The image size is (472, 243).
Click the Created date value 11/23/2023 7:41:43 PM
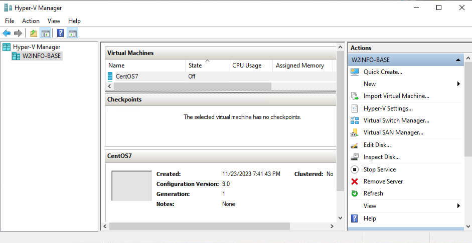(x=251, y=174)
